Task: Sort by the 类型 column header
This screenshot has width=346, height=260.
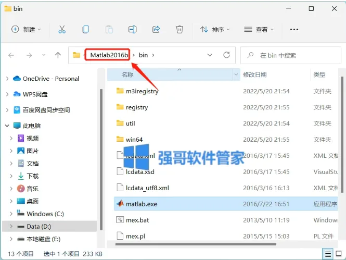Action: click(x=319, y=75)
